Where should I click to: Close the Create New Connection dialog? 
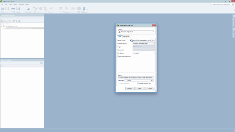pyautogui.click(x=154, y=25)
